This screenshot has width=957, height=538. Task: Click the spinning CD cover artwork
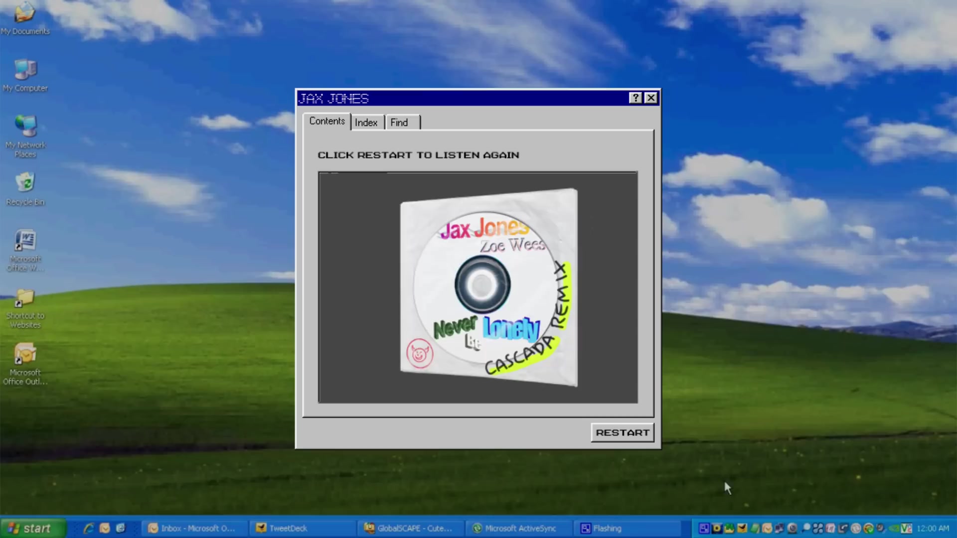point(489,287)
